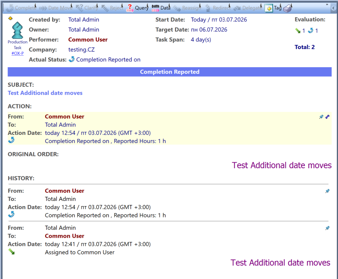The width and height of the screenshot is (338, 279).
Task: Choose Delegate in the toolbar
Action: (x=248, y=8)
